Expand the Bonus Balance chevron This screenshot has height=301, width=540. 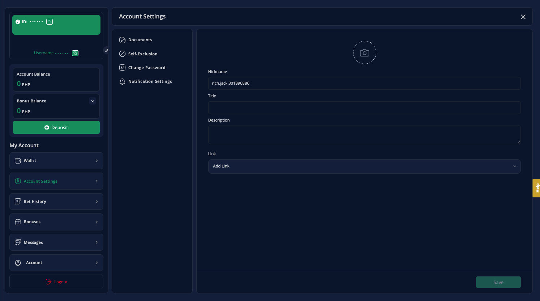pos(93,101)
